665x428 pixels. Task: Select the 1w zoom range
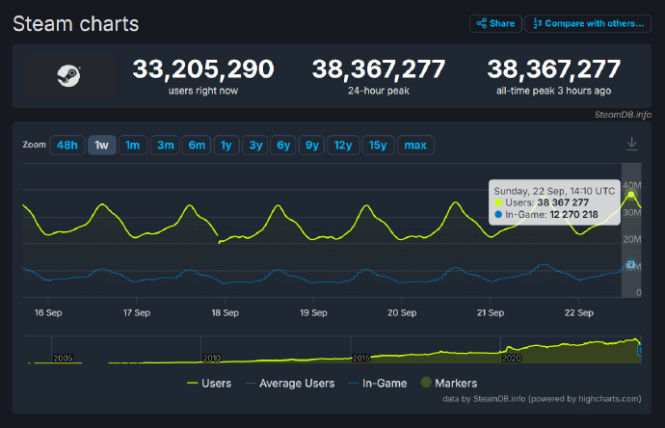(102, 145)
